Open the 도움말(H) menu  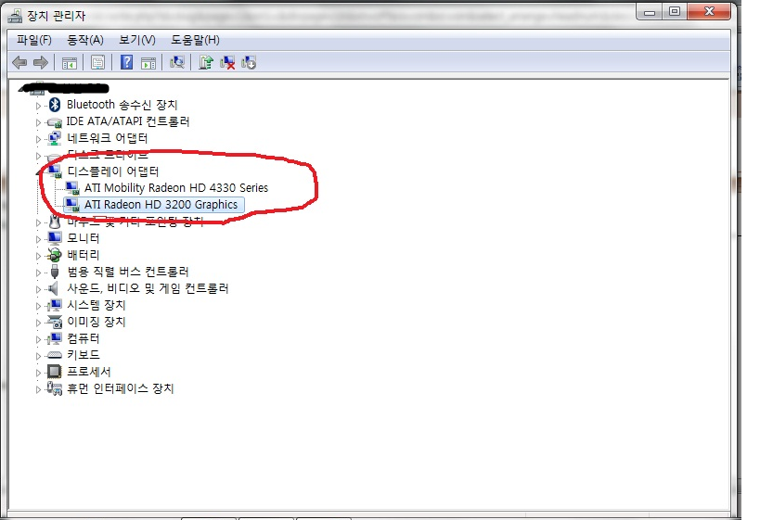tap(195, 40)
